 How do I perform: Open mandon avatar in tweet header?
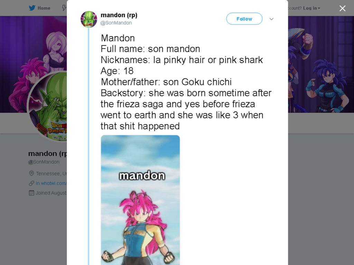tap(89, 19)
